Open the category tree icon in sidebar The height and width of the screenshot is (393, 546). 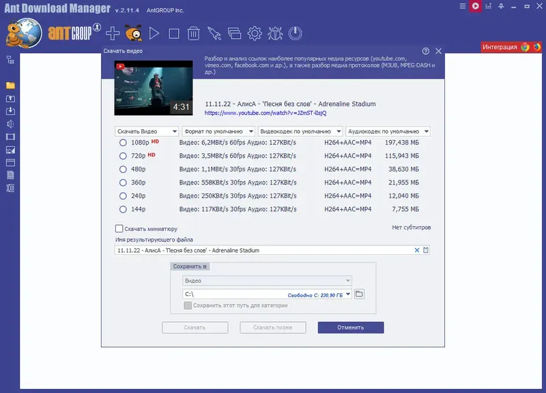coord(10,60)
